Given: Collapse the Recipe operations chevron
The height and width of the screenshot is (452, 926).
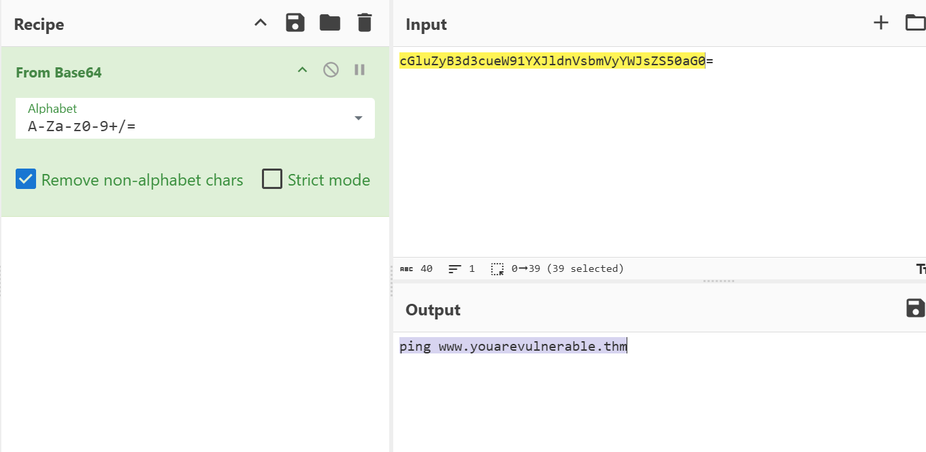Looking at the screenshot, I should point(261,22).
